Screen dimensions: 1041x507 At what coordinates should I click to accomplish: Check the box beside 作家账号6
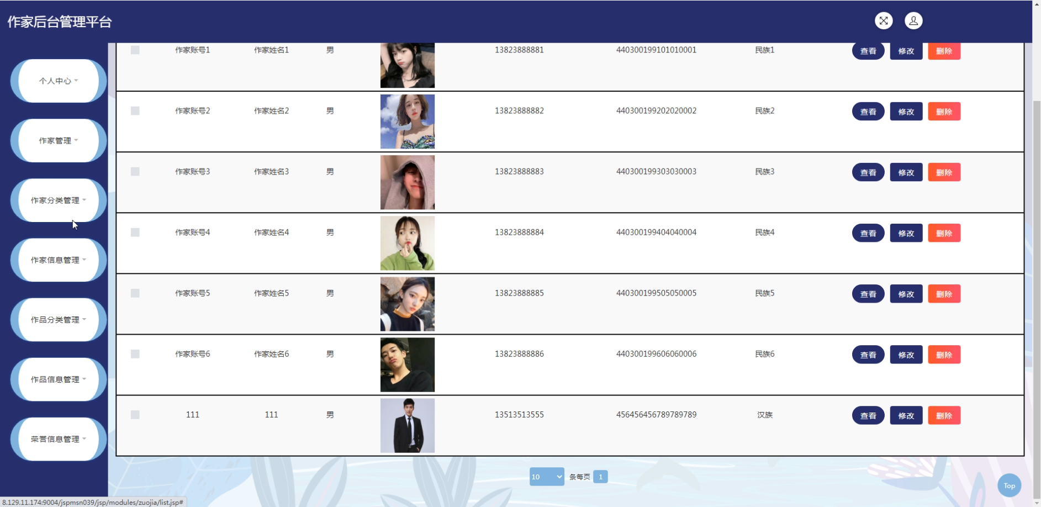coord(135,353)
